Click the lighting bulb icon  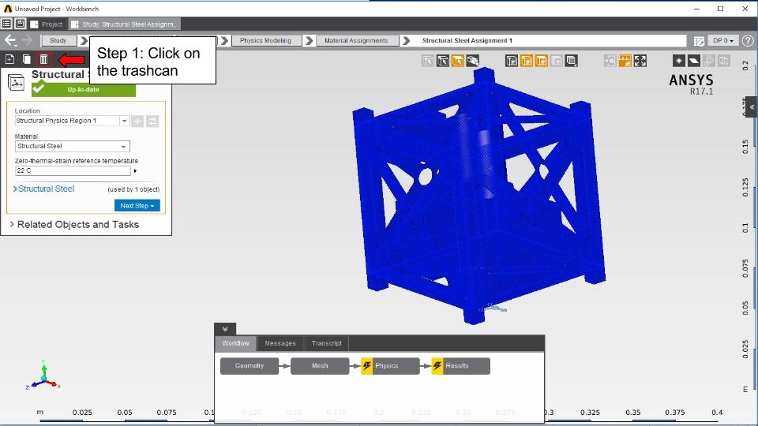click(679, 61)
